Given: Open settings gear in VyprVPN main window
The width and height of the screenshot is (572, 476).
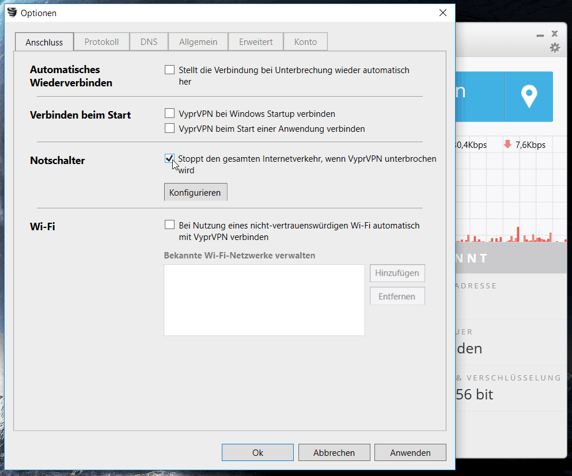Looking at the screenshot, I should [x=555, y=48].
